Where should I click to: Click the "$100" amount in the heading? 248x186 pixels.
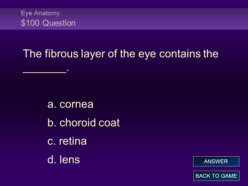[30, 23]
